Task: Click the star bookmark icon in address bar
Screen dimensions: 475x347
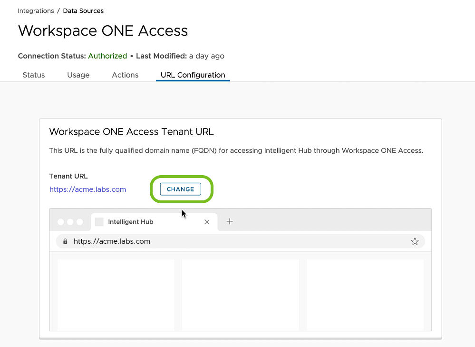Action: pyautogui.click(x=415, y=241)
